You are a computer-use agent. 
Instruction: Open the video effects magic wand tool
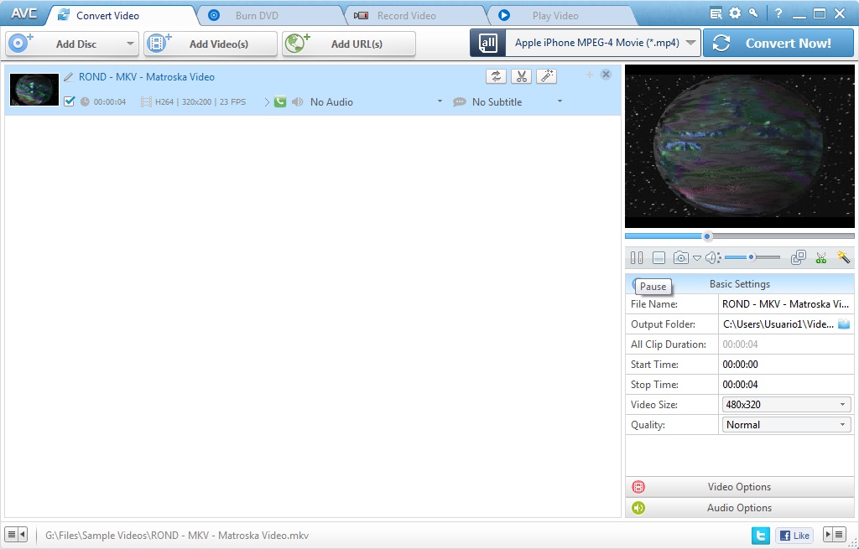pyautogui.click(x=546, y=76)
